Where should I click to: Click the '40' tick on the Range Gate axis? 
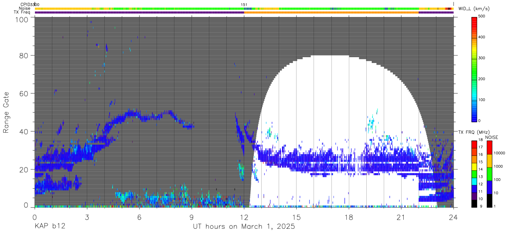(23, 131)
